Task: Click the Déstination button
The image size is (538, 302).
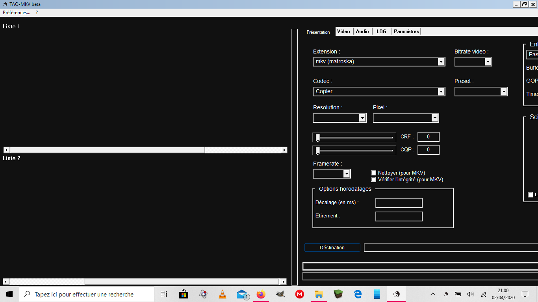Action: tap(332, 248)
